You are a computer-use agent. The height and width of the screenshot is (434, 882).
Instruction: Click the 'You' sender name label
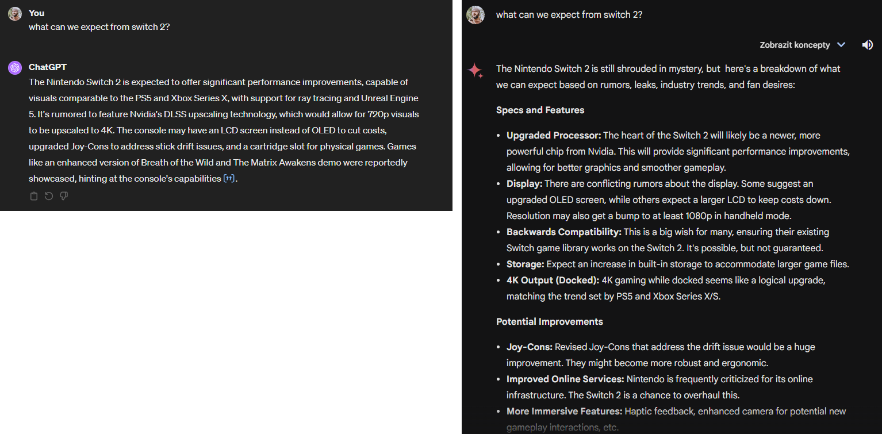click(37, 13)
